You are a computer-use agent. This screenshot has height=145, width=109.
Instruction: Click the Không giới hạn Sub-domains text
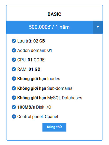click(45, 88)
